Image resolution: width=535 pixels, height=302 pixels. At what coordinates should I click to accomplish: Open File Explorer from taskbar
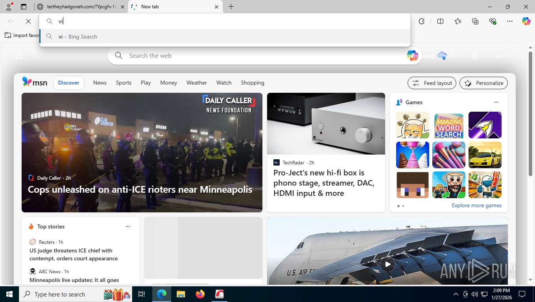click(181, 294)
